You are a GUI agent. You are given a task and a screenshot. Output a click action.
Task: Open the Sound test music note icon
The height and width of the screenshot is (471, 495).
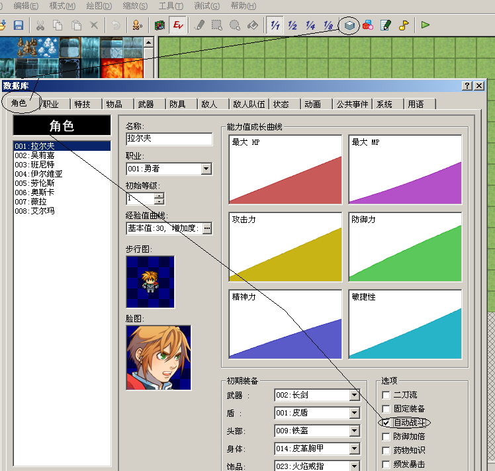404,25
